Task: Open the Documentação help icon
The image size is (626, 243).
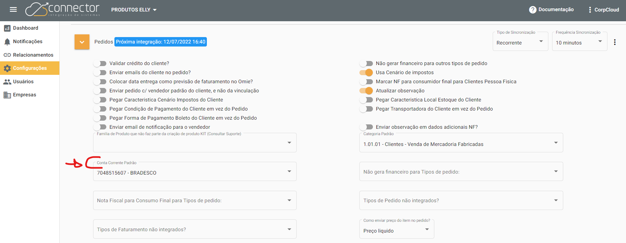Action: click(x=533, y=10)
